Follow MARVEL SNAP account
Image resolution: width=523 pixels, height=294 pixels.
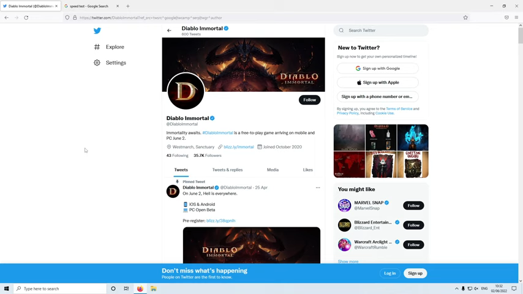[x=413, y=206]
